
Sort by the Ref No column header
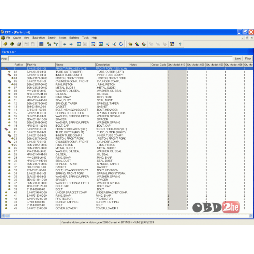(20, 64)
